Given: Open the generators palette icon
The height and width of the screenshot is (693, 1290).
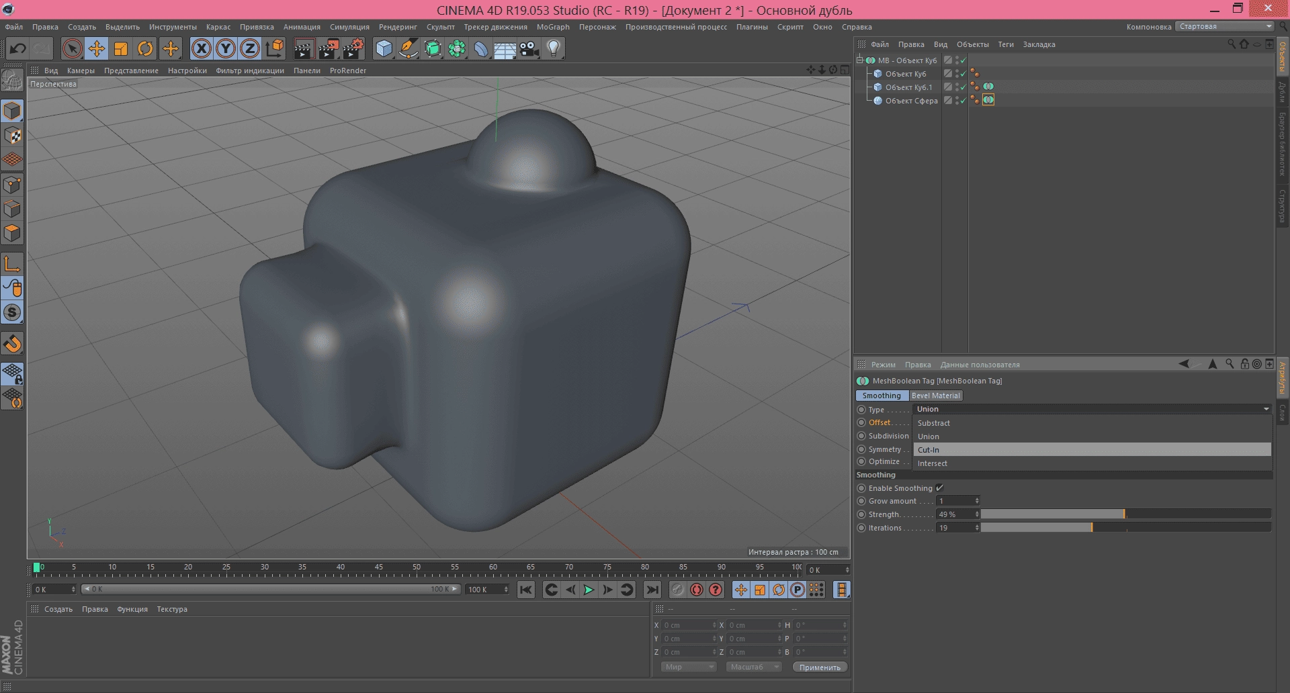Looking at the screenshot, I should coord(433,48).
